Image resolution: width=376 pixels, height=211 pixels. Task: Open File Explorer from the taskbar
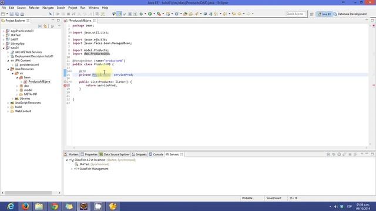pyautogui.click(x=39, y=206)
